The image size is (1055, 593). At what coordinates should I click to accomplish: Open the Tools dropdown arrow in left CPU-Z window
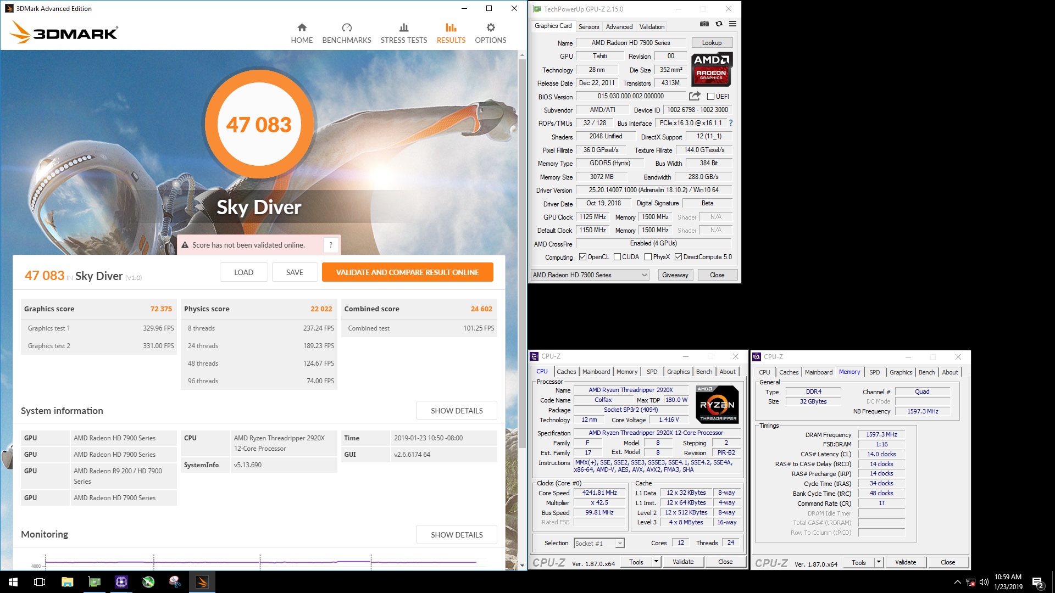[x=656, y=562]
